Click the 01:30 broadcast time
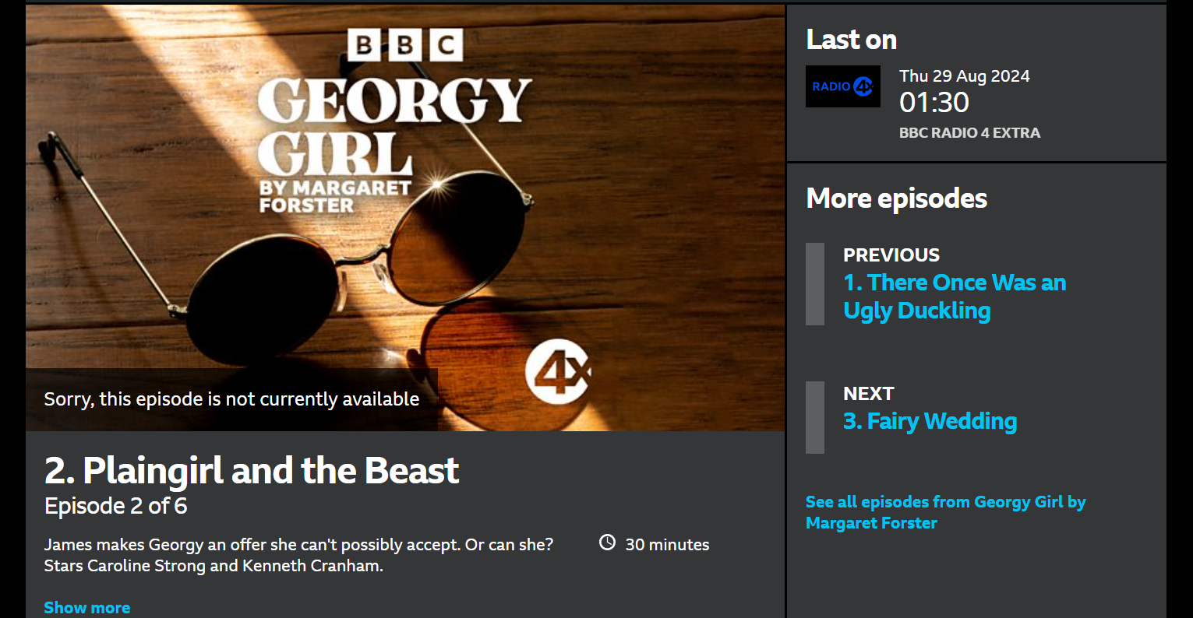This screenshot has width=1193, height=618. tap(934, 102)
